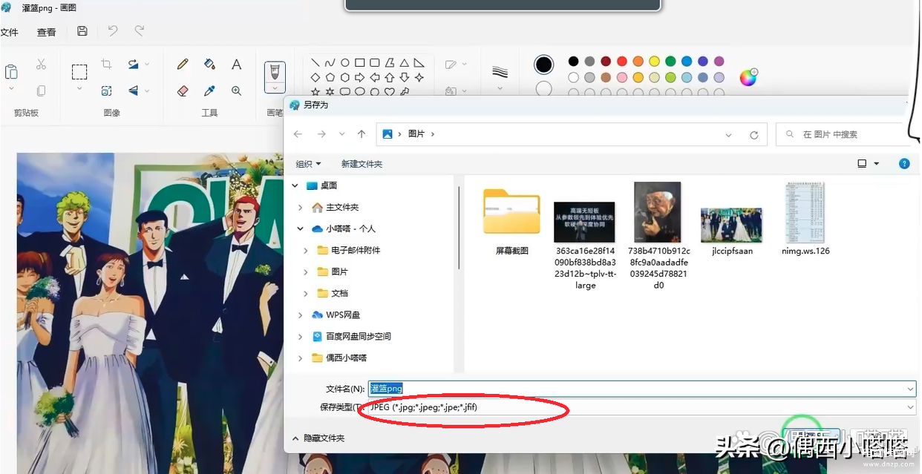Go back in the Save As dialog
Screen dimensions: 922x474
click(298, 134)
